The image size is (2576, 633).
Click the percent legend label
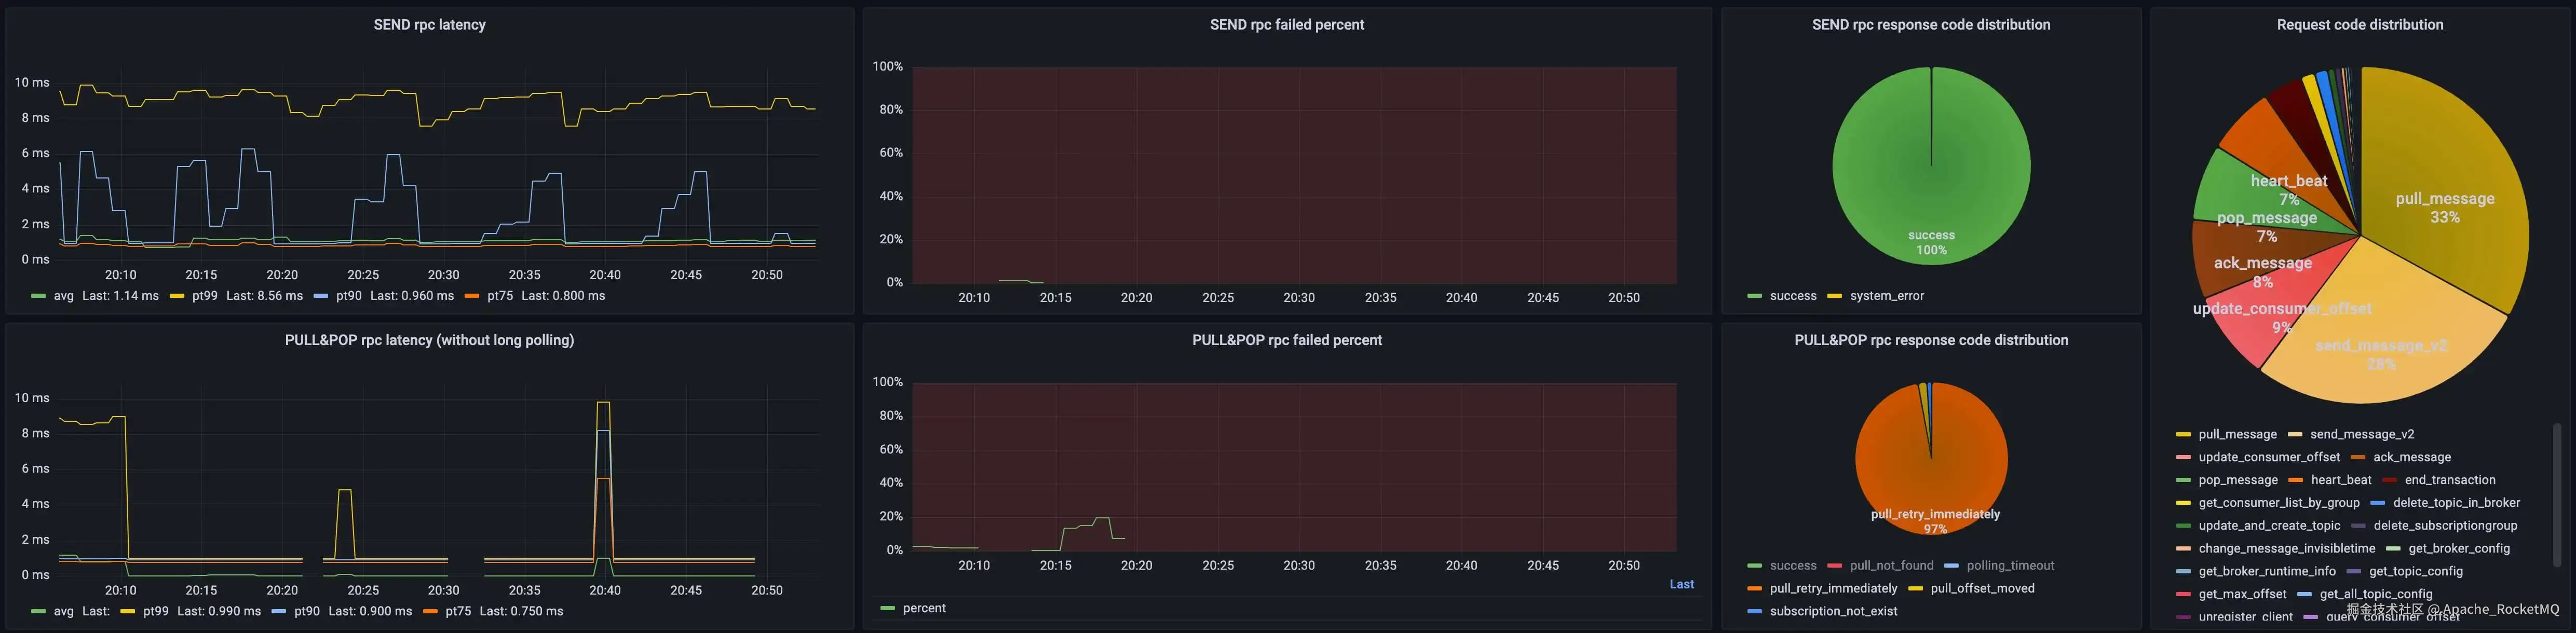924,608
